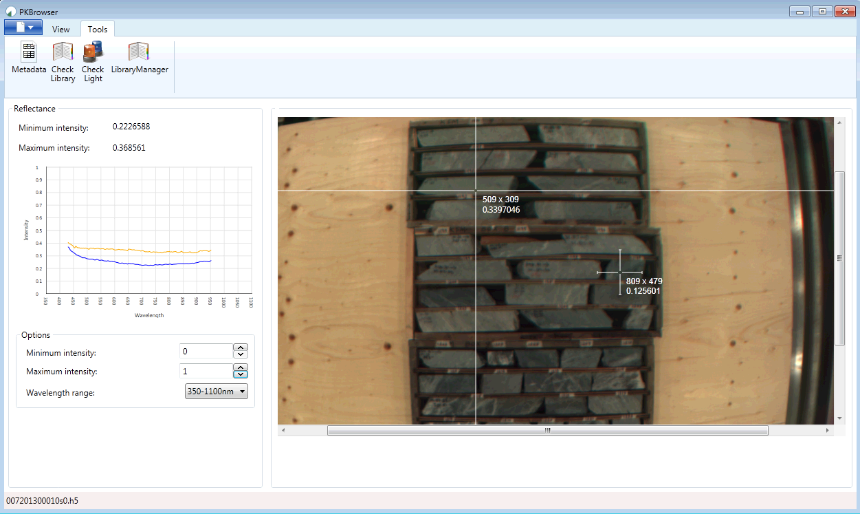Screen dimensions: 860x514
Task: Click the horizontal scrollbar below the core image
Action: point(548,430)
